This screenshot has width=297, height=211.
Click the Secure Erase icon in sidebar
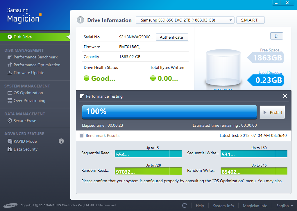pos(9,121)
